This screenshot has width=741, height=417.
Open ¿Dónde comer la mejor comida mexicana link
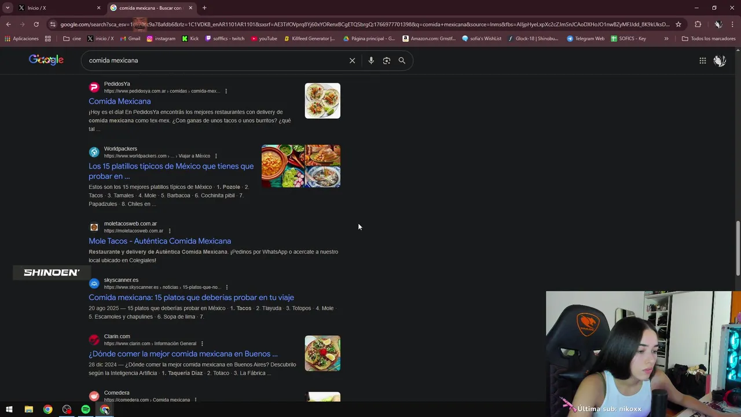pos(183,354)
